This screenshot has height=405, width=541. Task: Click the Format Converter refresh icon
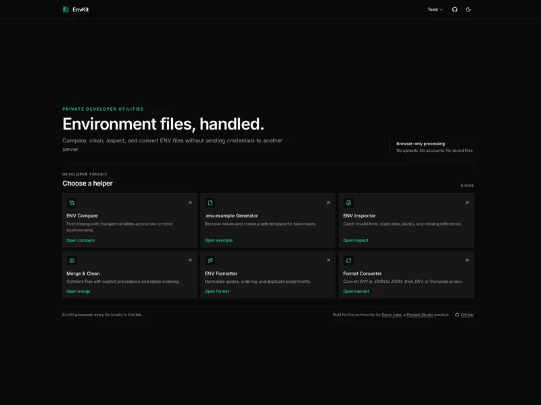[348, 261]
